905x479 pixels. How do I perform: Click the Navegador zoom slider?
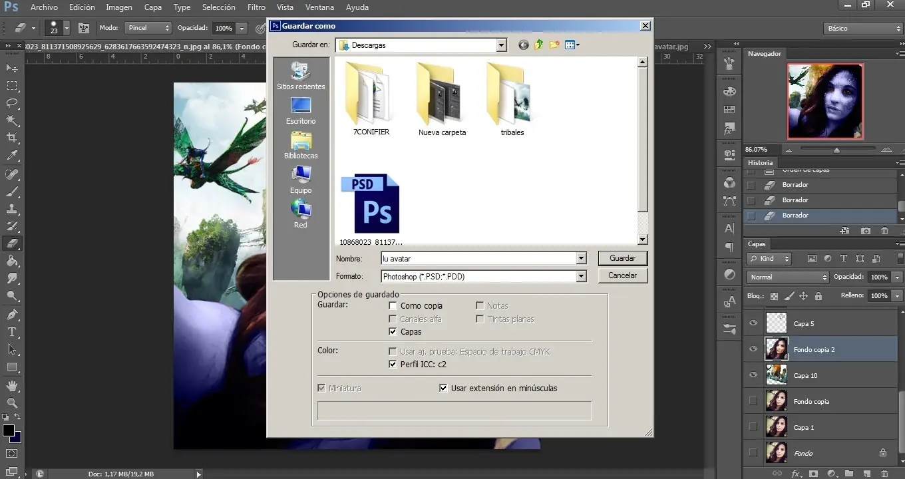click(x=836, y=150)
